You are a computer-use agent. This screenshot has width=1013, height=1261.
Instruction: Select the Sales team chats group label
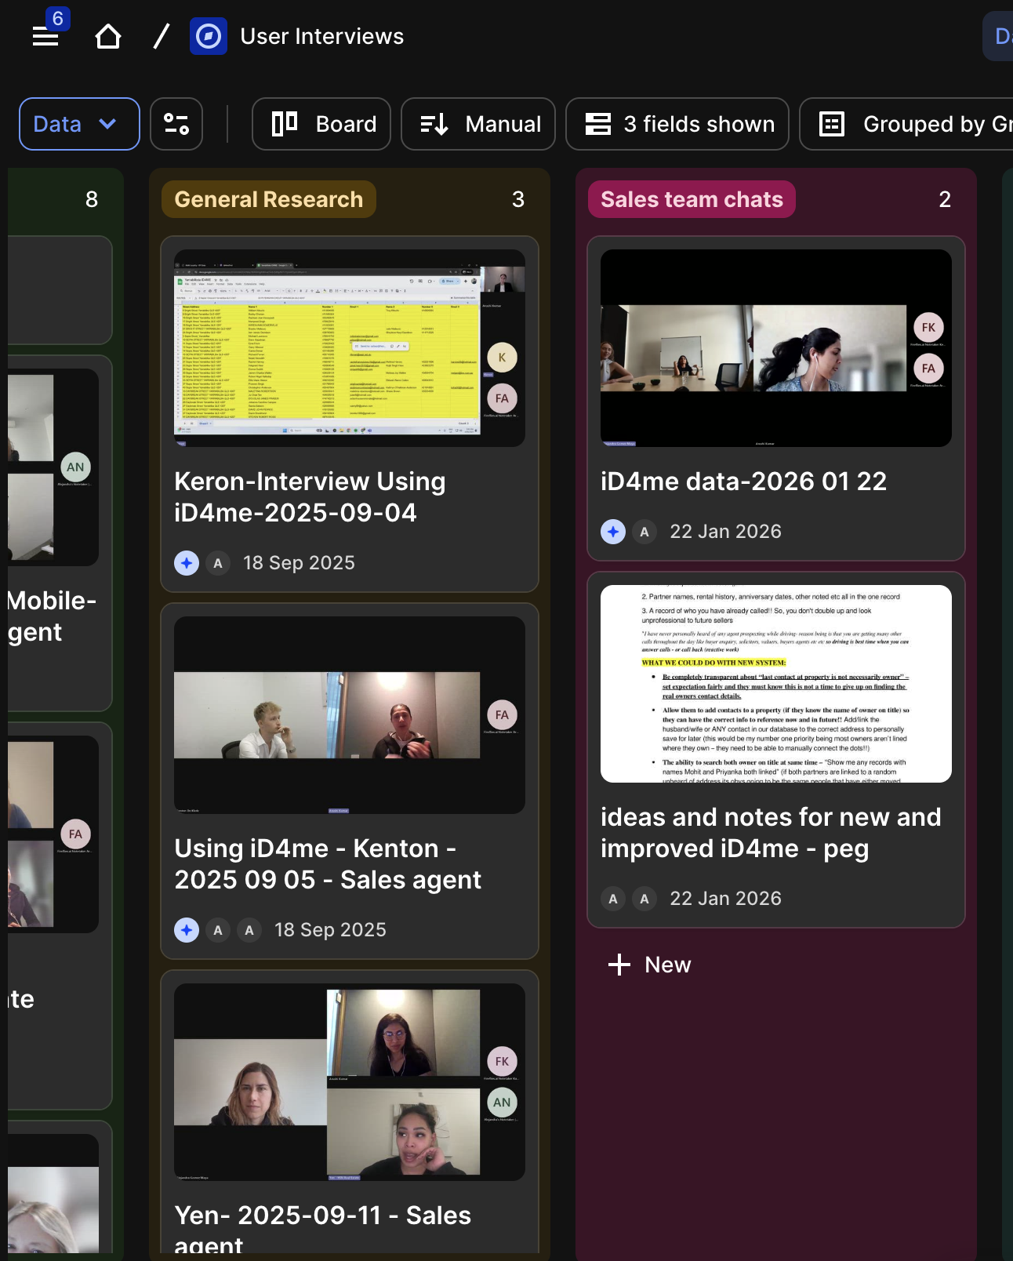click(x=692, y=199)
